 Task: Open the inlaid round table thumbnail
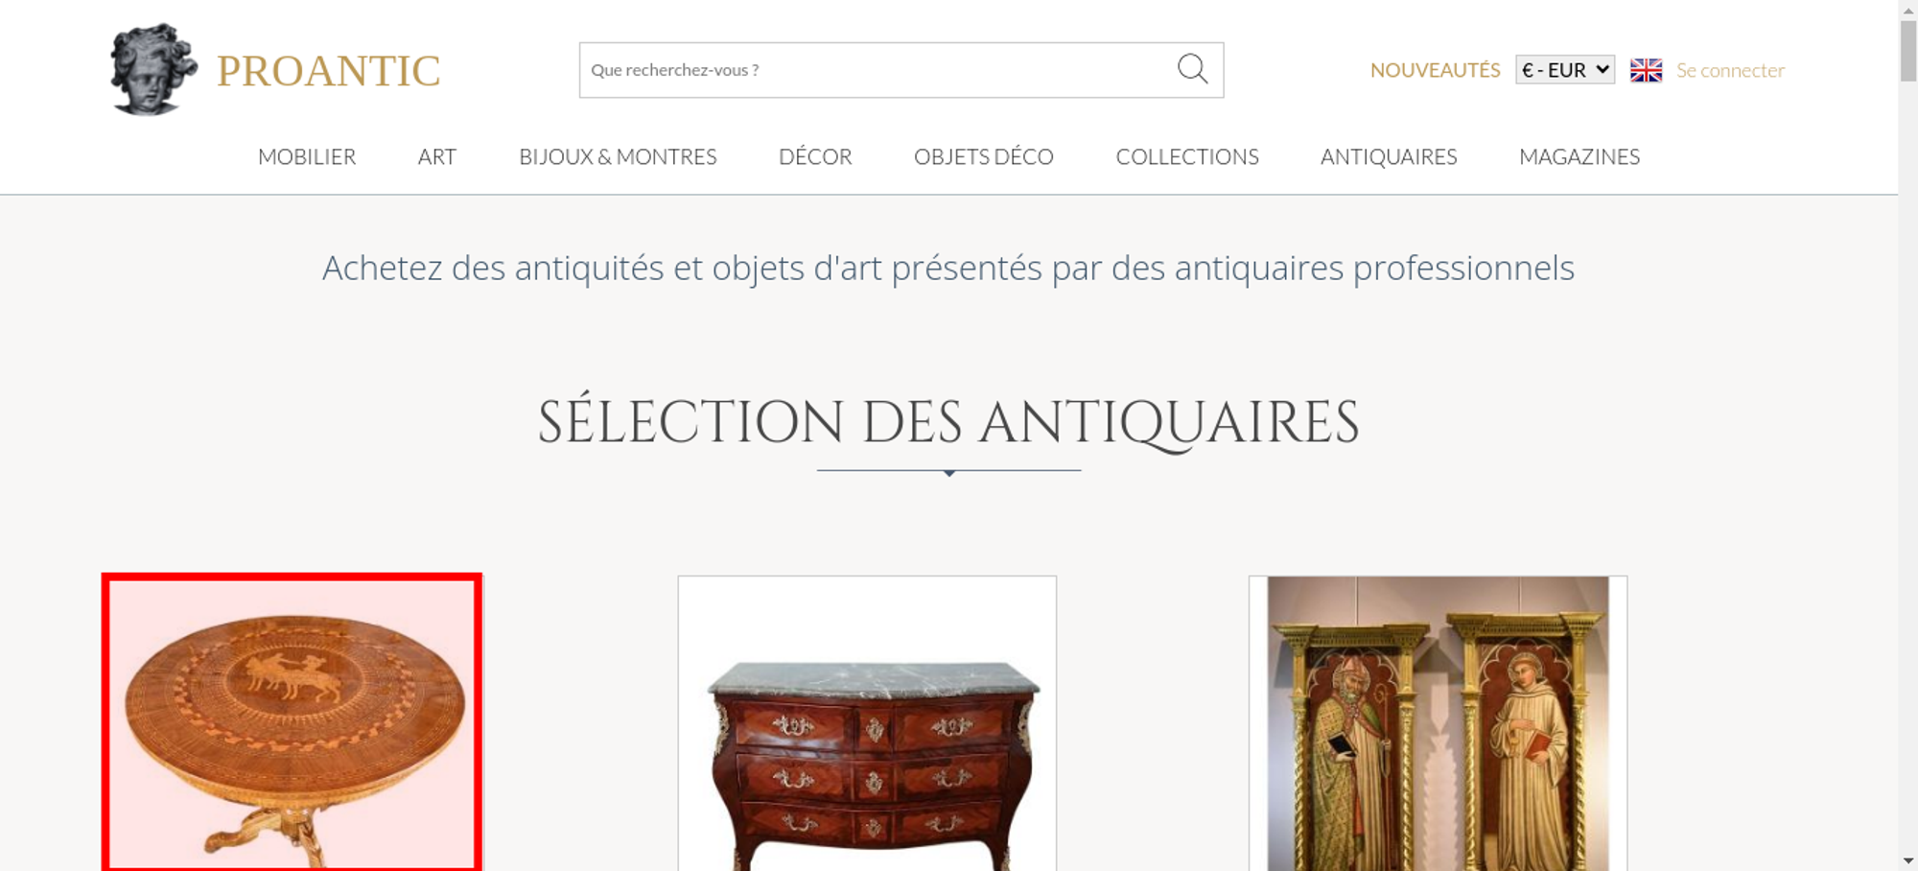(x=292, y=723)
